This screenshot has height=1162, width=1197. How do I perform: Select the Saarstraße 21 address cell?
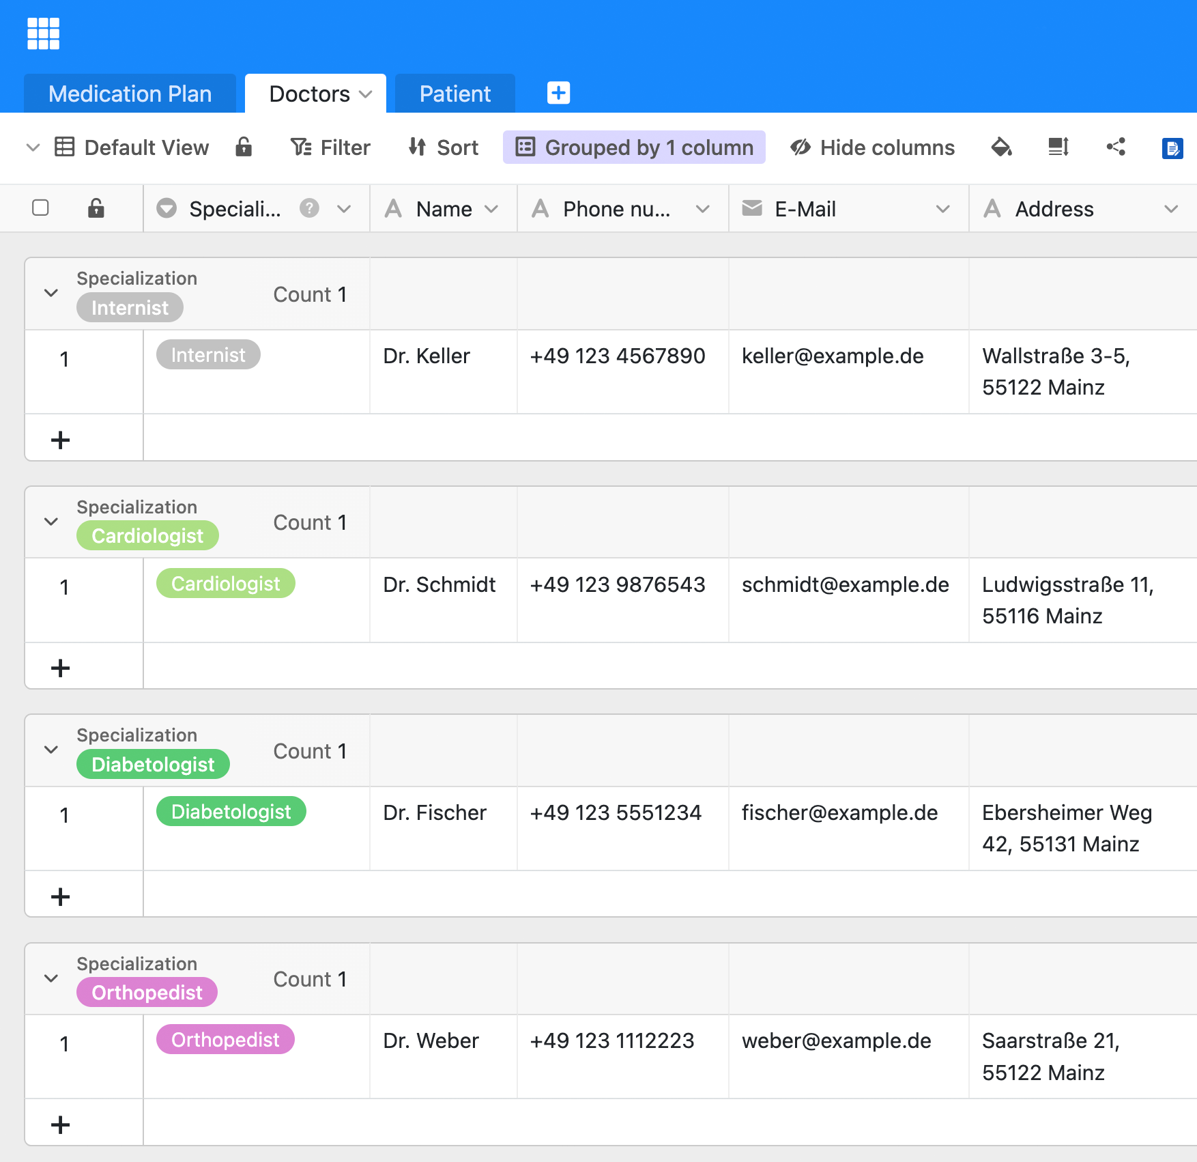(x=1083, y=1057)
